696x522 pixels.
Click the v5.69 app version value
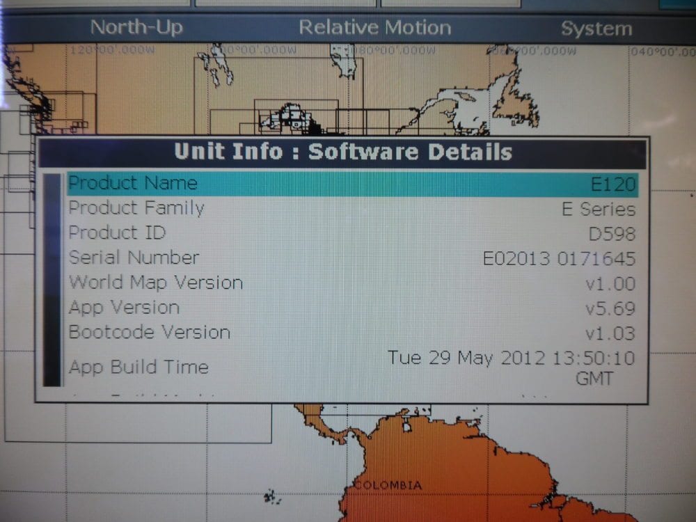(610, 308)
